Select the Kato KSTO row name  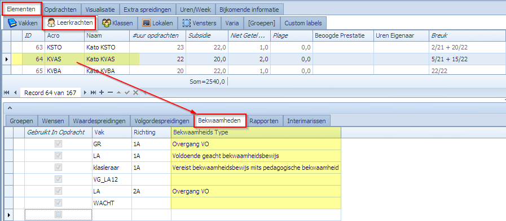pyautogui.click(x=107, y=48)
